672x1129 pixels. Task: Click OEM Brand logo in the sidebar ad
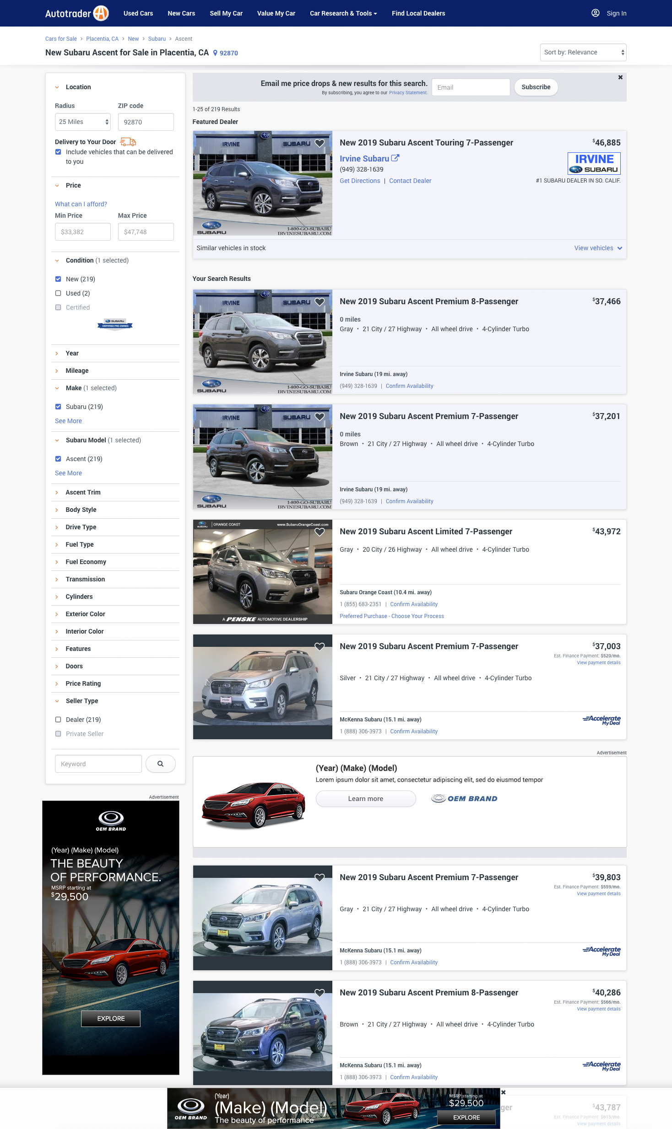click(x=111, y=821)
